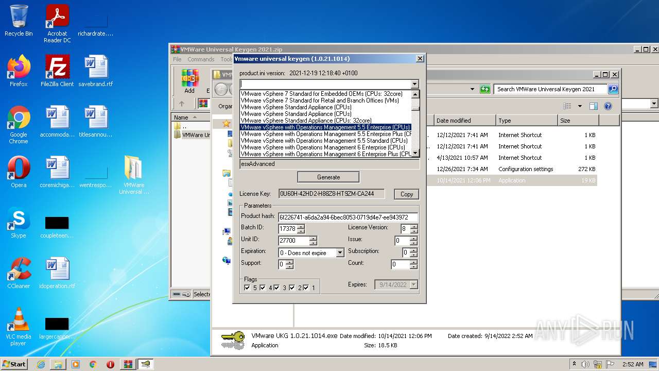The height and width of the screenshot is (371, 659).
Task: Open Explorer help icon
Action: (x=608, y=106)
